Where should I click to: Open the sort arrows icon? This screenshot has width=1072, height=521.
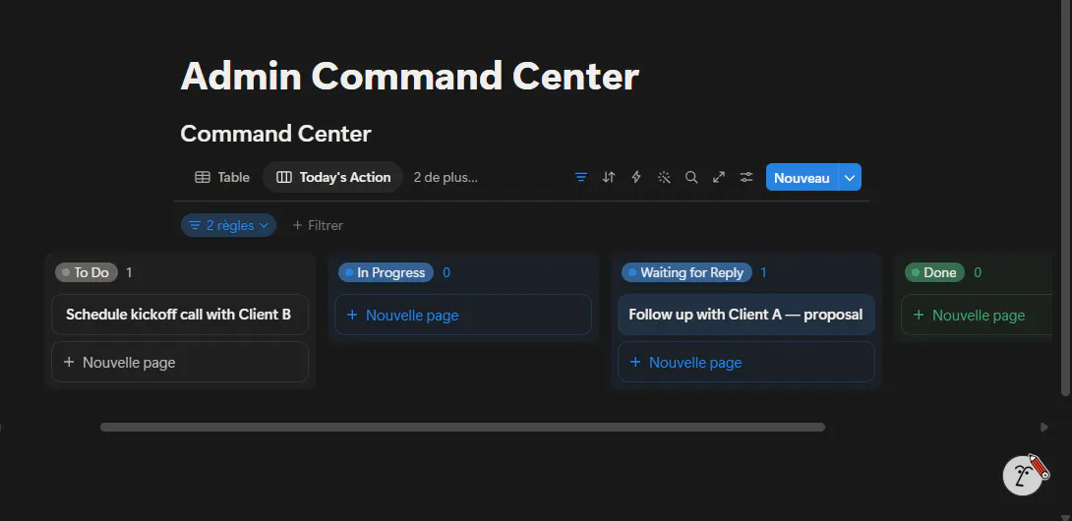(609, 177)
